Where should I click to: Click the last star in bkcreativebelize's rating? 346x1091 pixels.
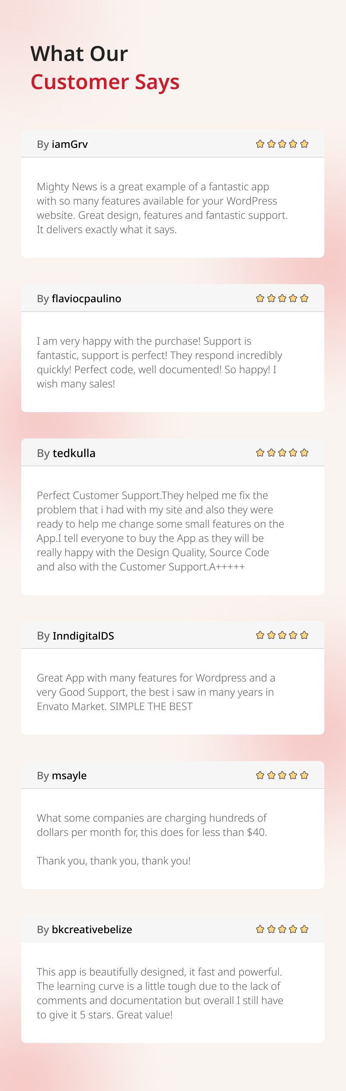pyautogui.click(x=304, y=929)
